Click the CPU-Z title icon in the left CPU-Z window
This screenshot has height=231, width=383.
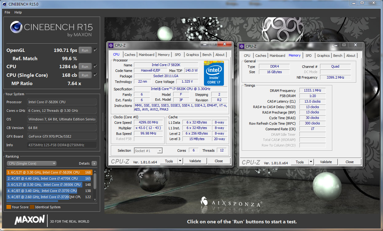click(x=111, y=45)
